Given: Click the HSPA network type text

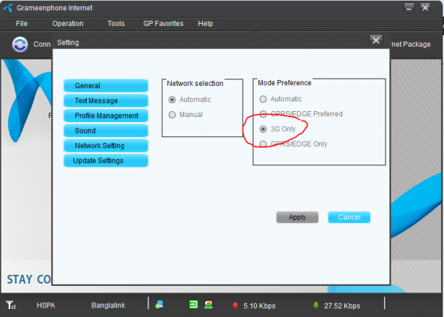Looking at the screenshot, I should (x=46, y=305).
